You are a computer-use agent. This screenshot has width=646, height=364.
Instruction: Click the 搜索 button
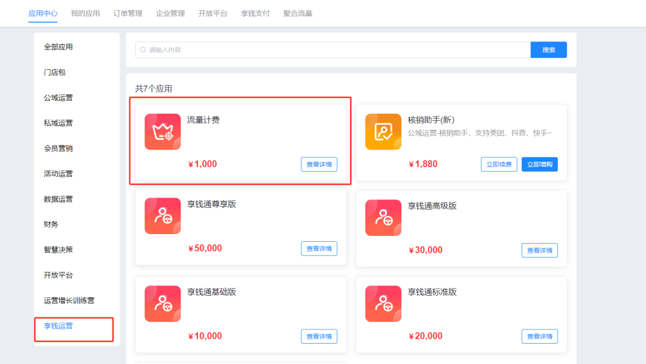point(549,49)
